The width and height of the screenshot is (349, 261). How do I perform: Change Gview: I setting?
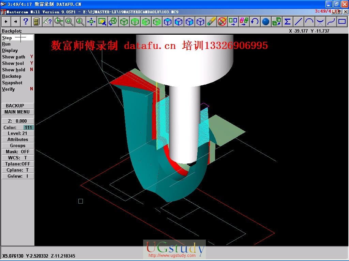(x=18, y=176)
